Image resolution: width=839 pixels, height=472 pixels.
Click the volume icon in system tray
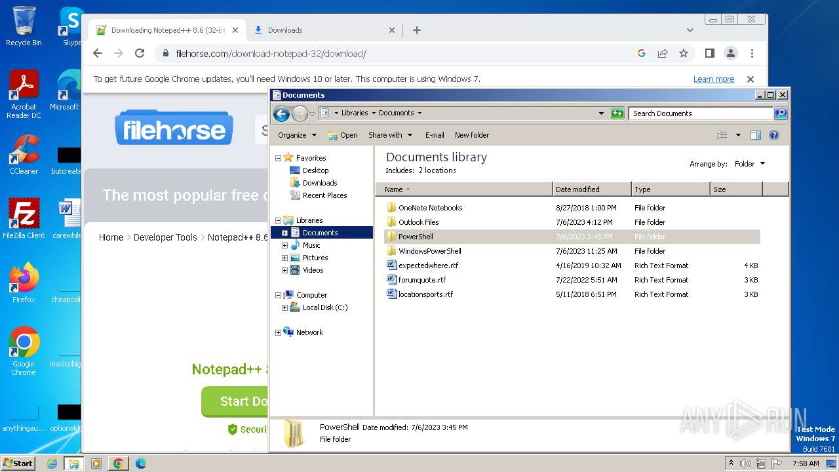[745, 463]
